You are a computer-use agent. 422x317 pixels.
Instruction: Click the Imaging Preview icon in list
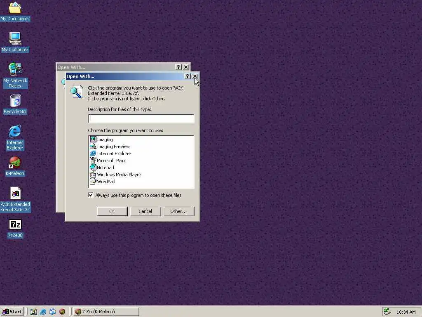pos(93,147)
